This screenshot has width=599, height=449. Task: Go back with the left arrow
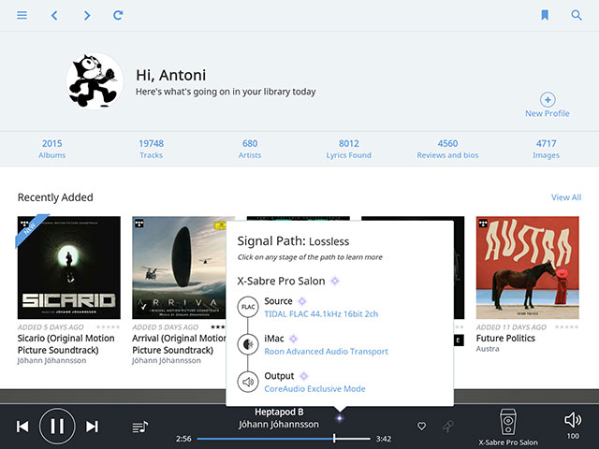(54, 15)
